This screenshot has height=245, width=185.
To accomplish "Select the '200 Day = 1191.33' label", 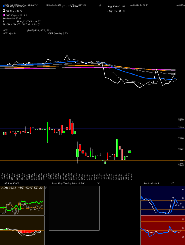I will point(16,16).
